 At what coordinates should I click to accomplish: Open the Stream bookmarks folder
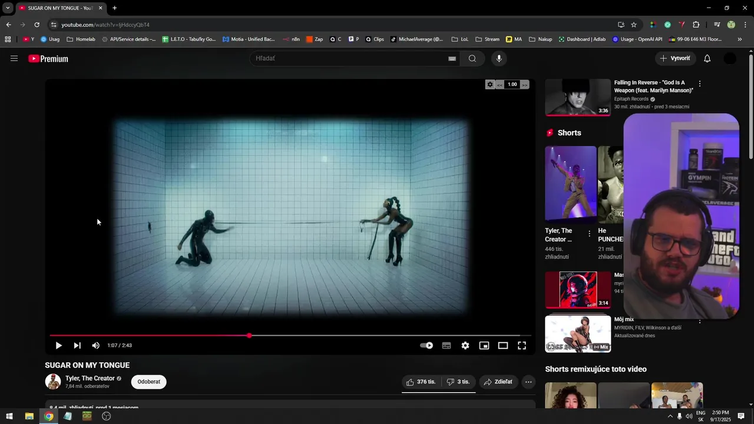pyautogui.click(x=487, y=39)
